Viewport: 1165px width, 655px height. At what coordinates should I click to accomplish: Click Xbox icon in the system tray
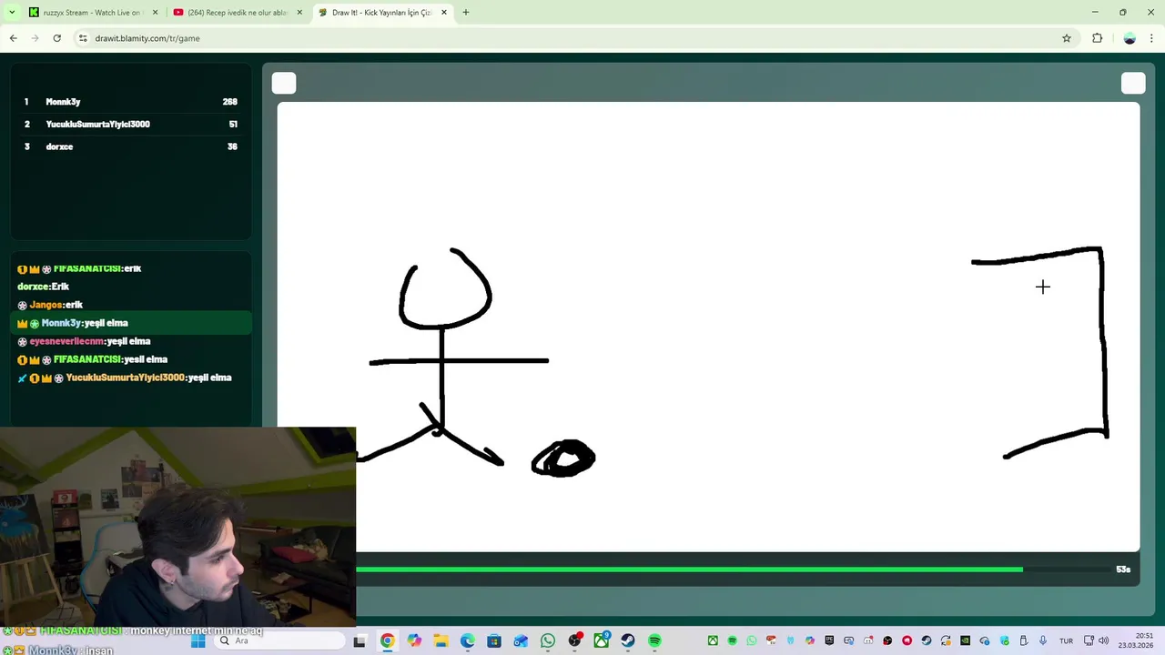[713, 641]
